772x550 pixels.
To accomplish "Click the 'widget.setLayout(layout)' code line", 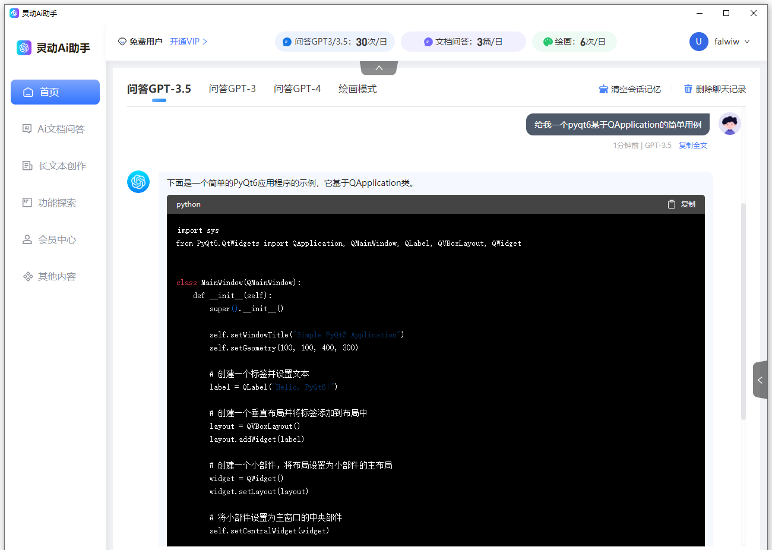I will click(259, 492).
